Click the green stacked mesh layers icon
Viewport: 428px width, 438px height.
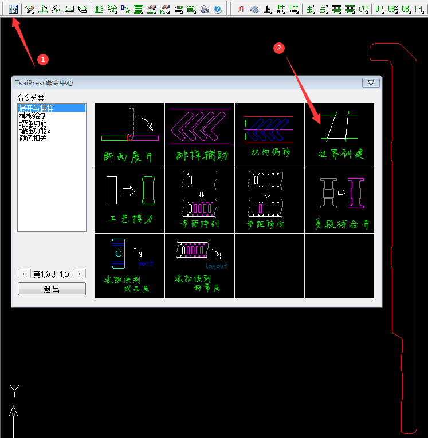click(x=112, y=9)
